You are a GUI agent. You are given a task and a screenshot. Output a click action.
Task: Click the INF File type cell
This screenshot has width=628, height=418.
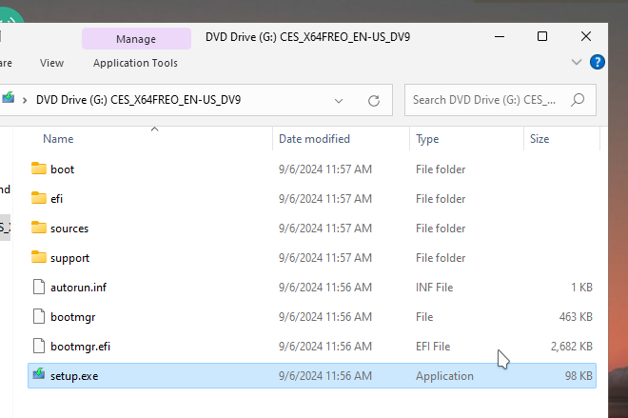(x=435, y=288)
